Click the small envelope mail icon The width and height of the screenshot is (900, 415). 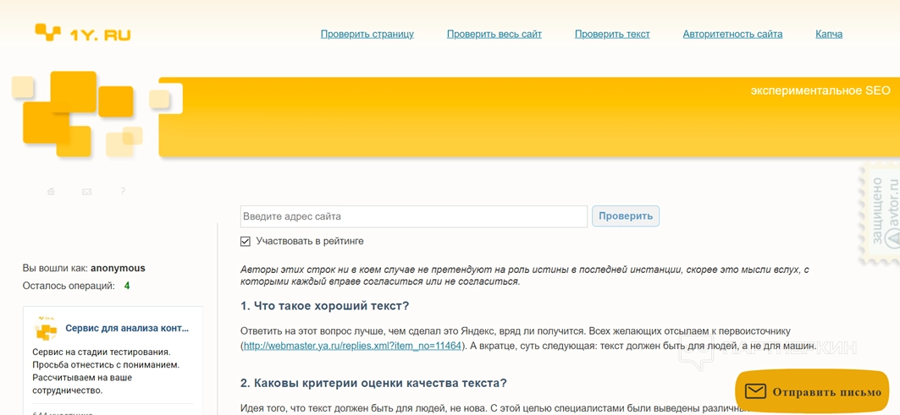pos(86,192)
